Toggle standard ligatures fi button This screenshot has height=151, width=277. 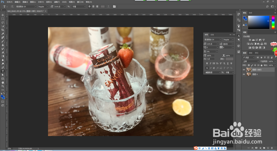[207, 68]
